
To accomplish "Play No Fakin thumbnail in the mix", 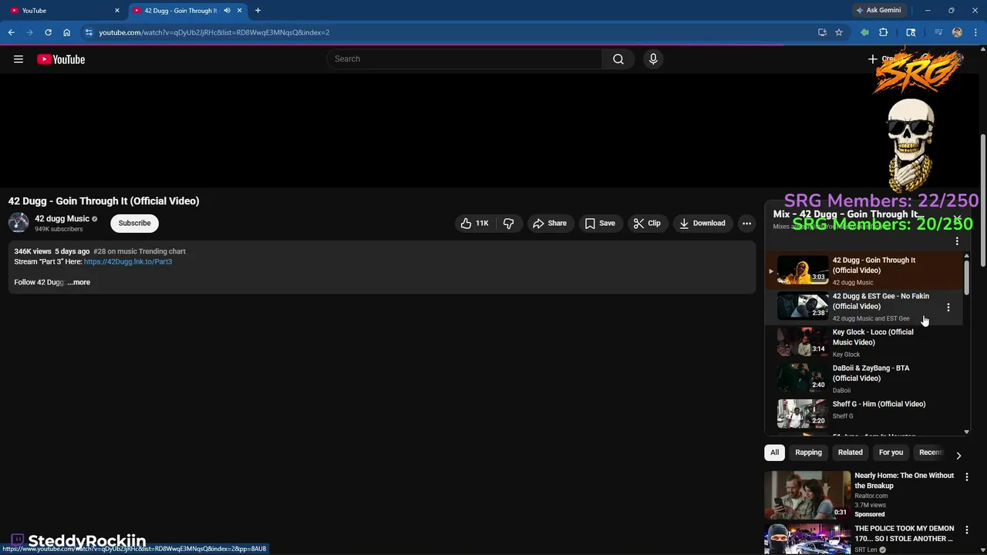I will (802, 307).
